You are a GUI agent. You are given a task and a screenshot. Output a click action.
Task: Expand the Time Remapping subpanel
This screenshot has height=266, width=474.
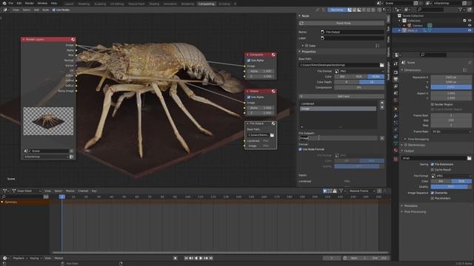pyautogui.click(x=405, y=140)
